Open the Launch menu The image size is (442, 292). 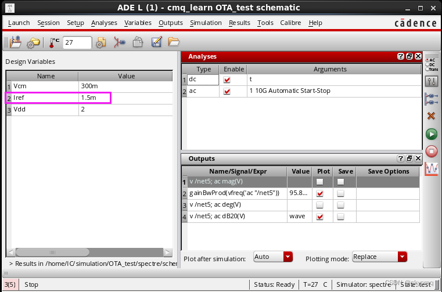tap(19, 23)
